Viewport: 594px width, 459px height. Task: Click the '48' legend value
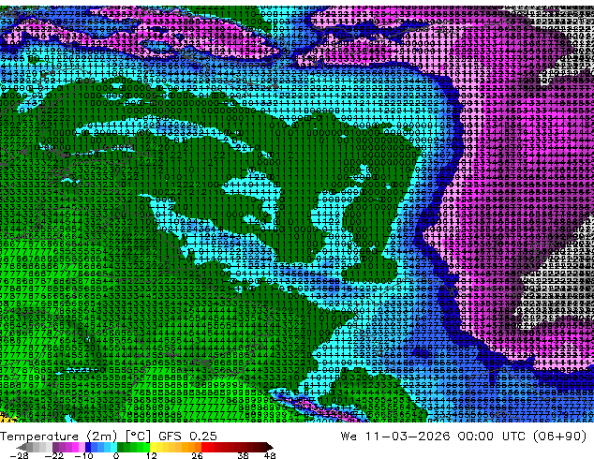point(270,455)
